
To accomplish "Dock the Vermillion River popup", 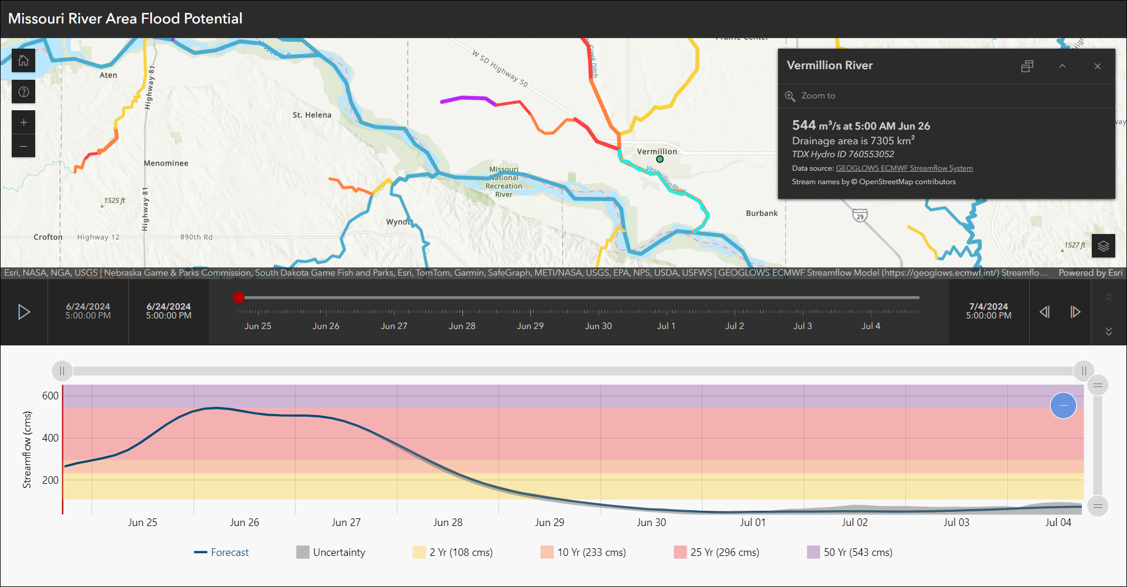I will (x=1027, y=66).
